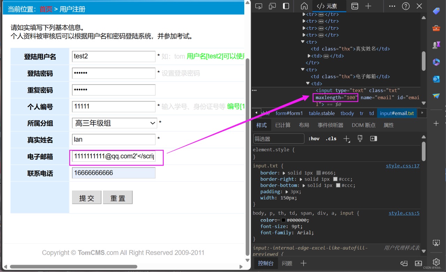The height and width of the screenshot is (272, 446).
Task: Open DevTools customize ellipsis menu
Action: 392,6
